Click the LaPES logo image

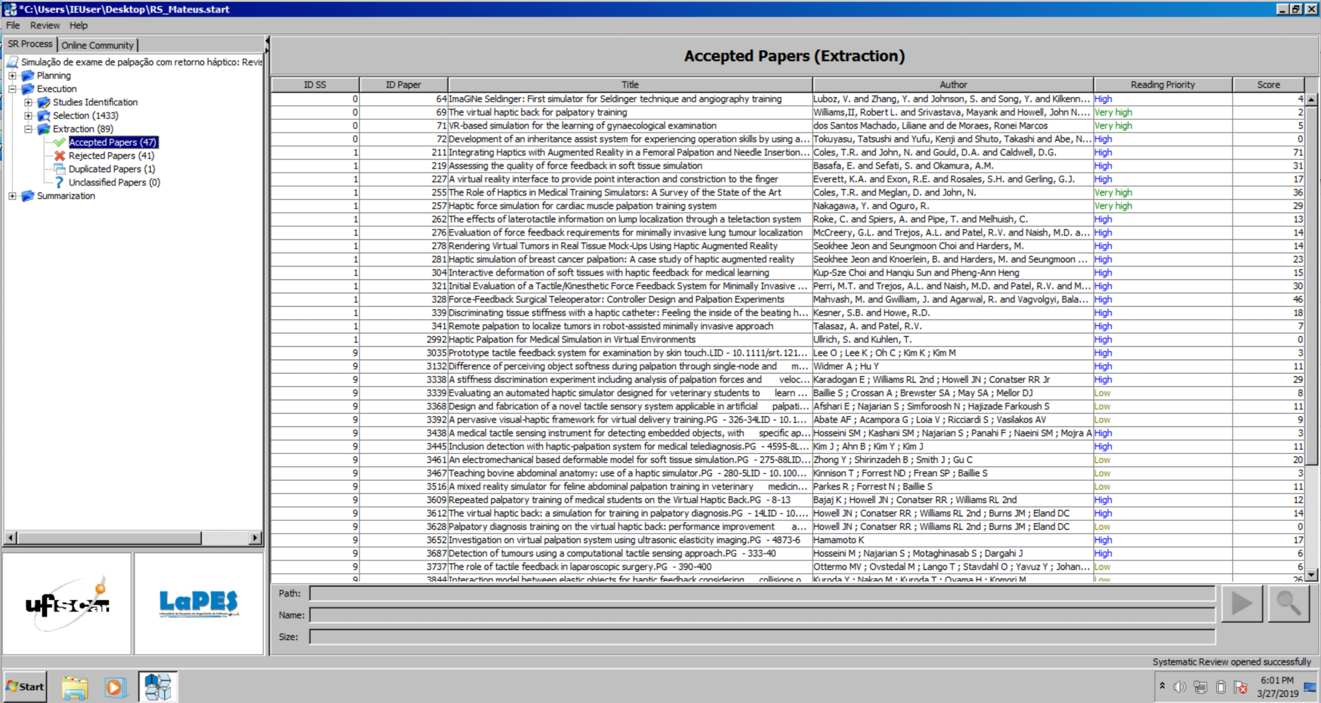click(199, 604)
